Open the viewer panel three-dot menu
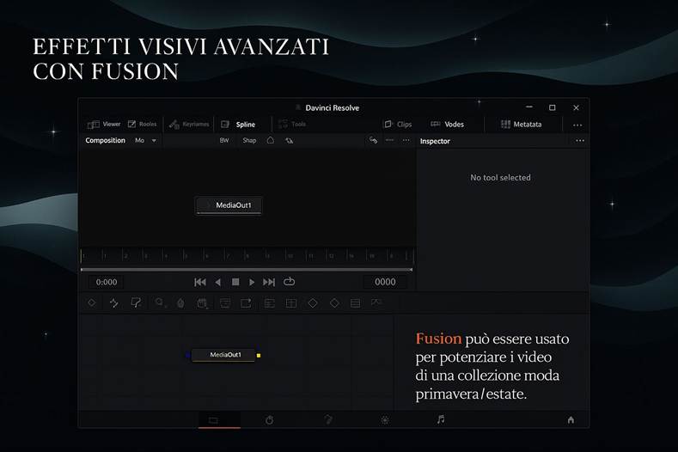 pos(406,140)
